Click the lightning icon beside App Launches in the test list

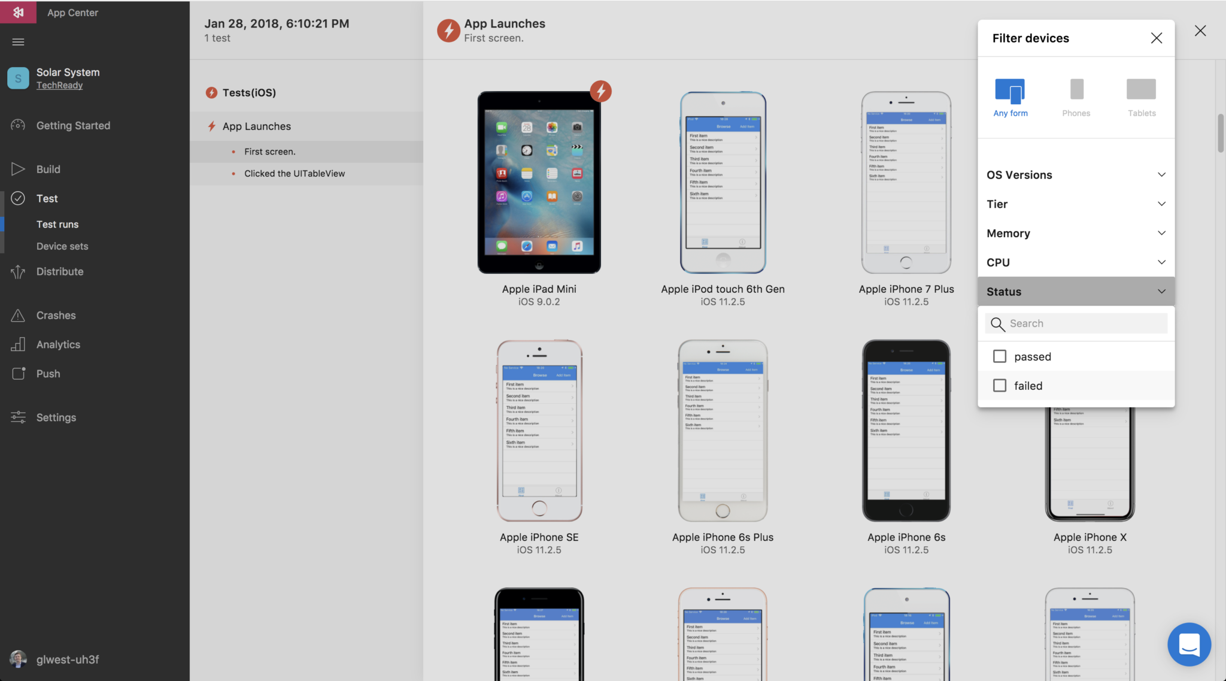tap(211, 126)
